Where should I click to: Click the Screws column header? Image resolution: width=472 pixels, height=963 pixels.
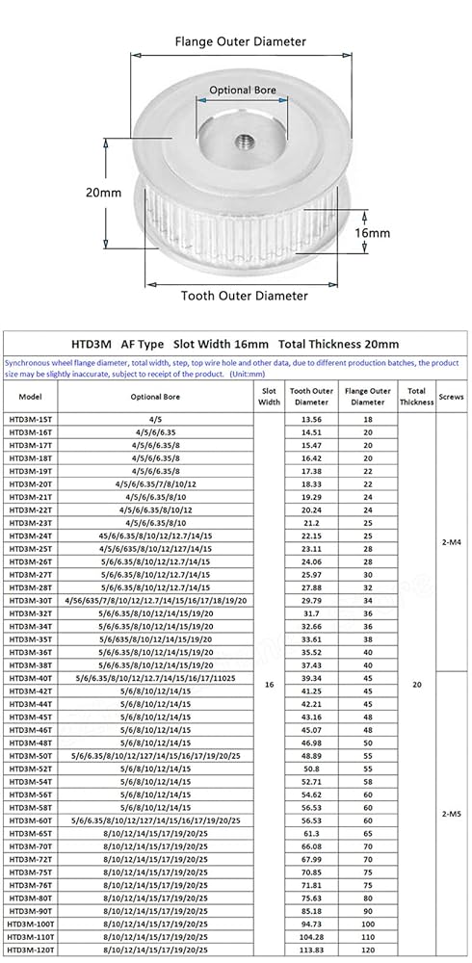(x=451, y=397)
